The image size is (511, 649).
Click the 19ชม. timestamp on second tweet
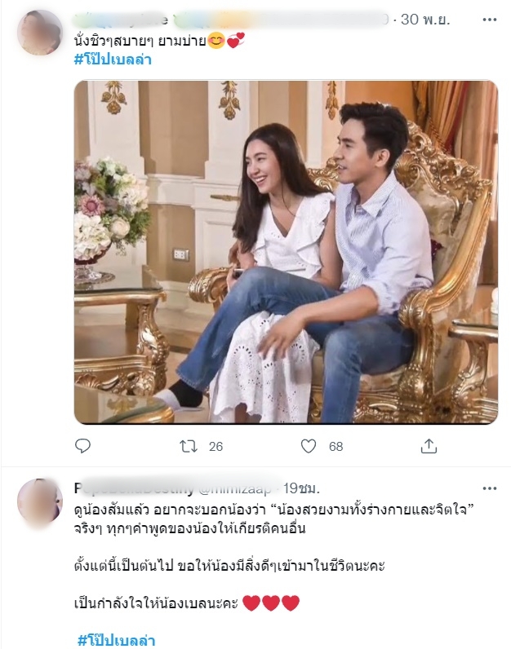tap(302, 488)
